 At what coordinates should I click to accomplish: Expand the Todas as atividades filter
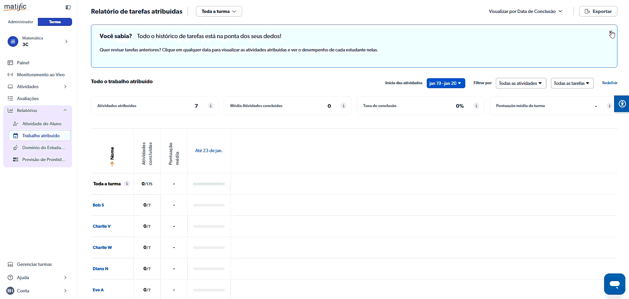tap(520, 83)
